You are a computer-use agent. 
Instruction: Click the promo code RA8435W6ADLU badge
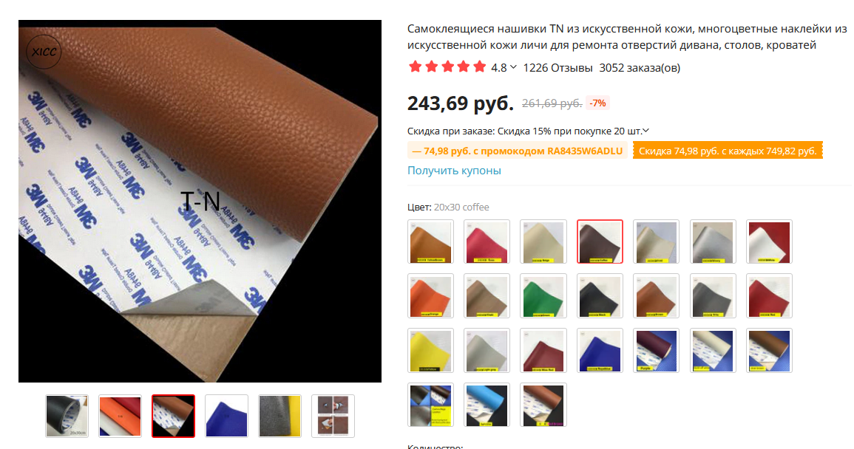518,151
